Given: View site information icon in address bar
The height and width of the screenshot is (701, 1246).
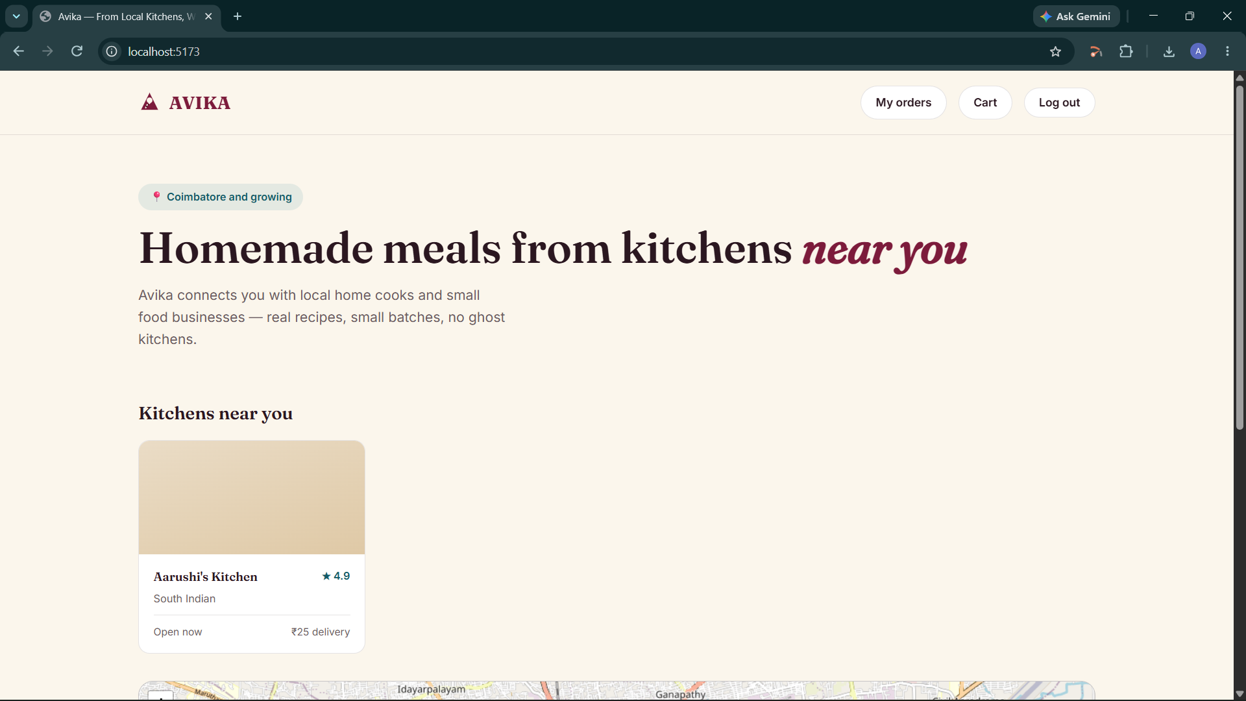Looking at the screenshot, I should (x=112, y=51).
